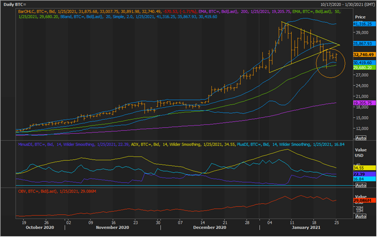Click the 10/17/2020 - 1/30/2021 (GMT) date range
This screenshot has width=377, height=237.
point(348,4)
